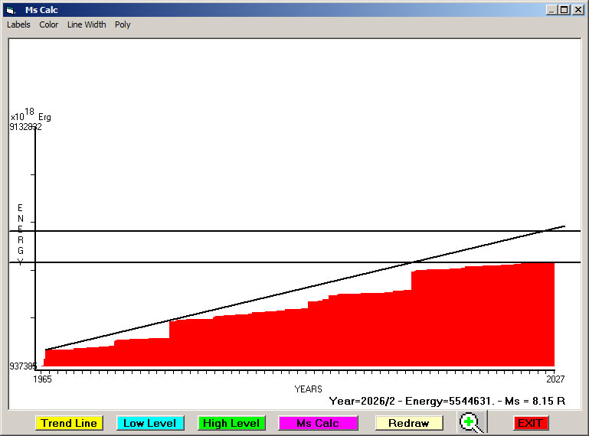Click the red cumulative energy area in chart
The width and height of the screenshot is (589, 436).
tap(306, 337)
